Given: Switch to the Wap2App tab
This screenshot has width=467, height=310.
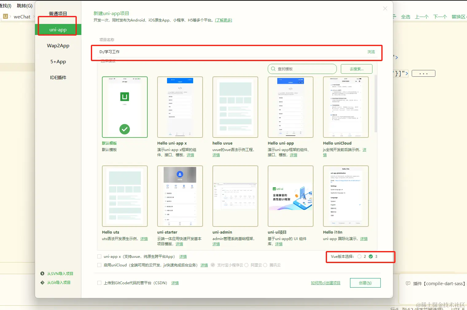Looking at the screenshot, I should 58,46.
